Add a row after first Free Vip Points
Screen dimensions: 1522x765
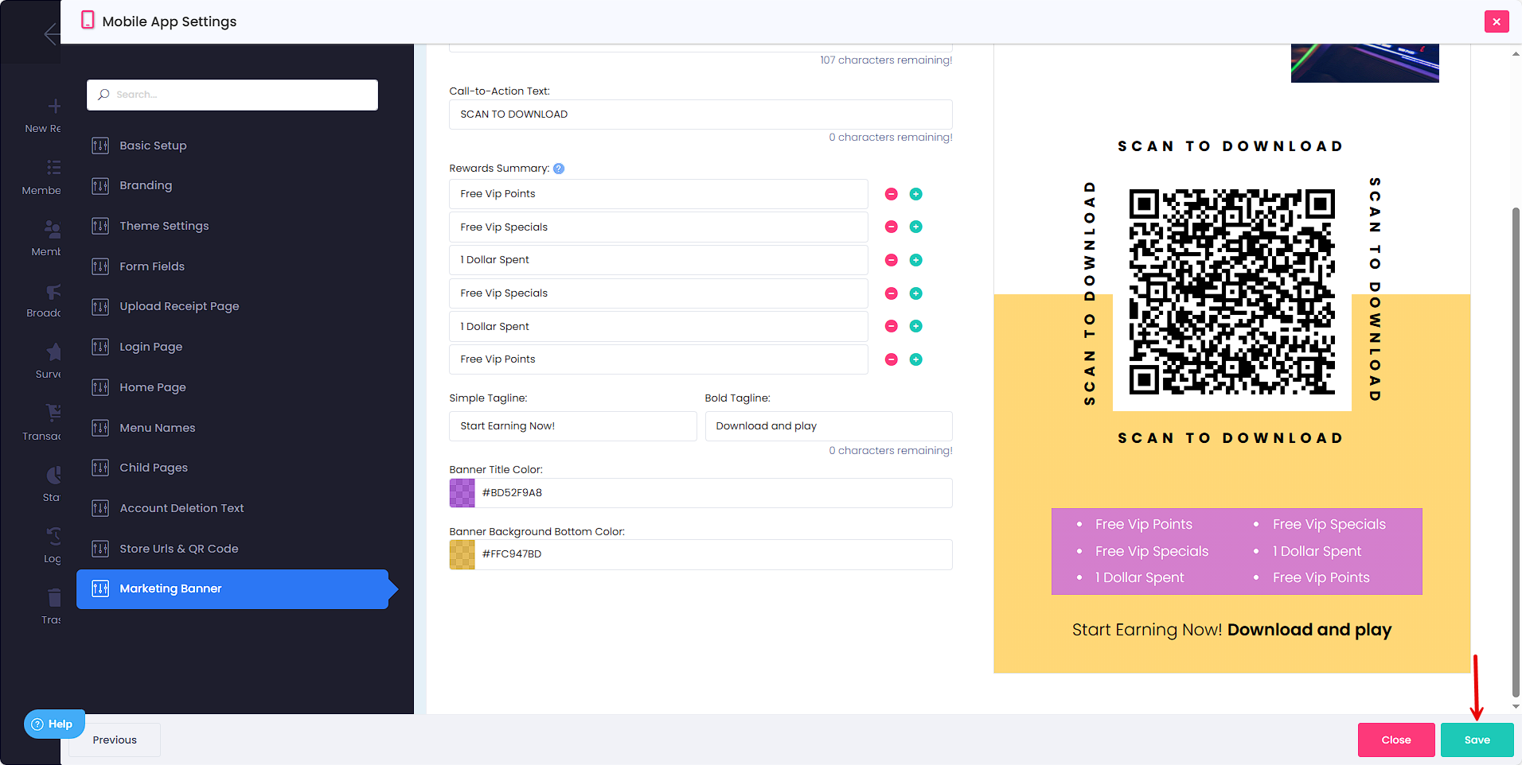(x=916, y=194)
